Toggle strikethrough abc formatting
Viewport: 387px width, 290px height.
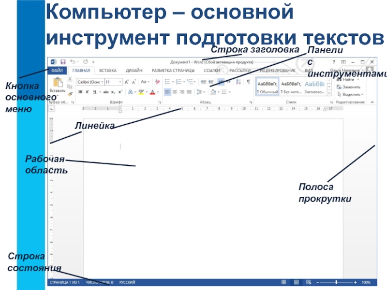tap(106, 92)
